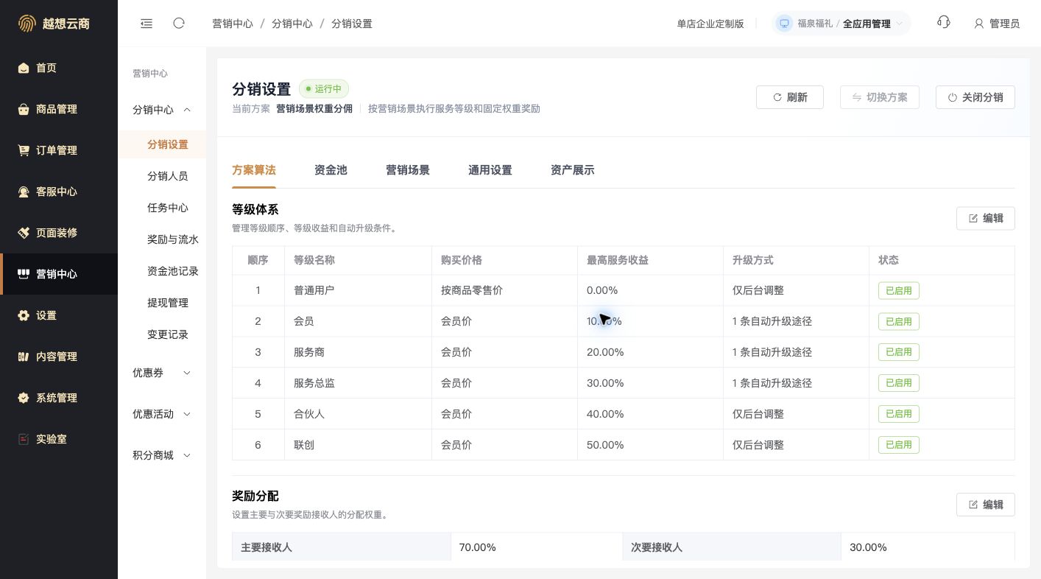Click the 页面装修 paintbrush icon
Viewport: 1041px width, 579px height.
point(24,233)
